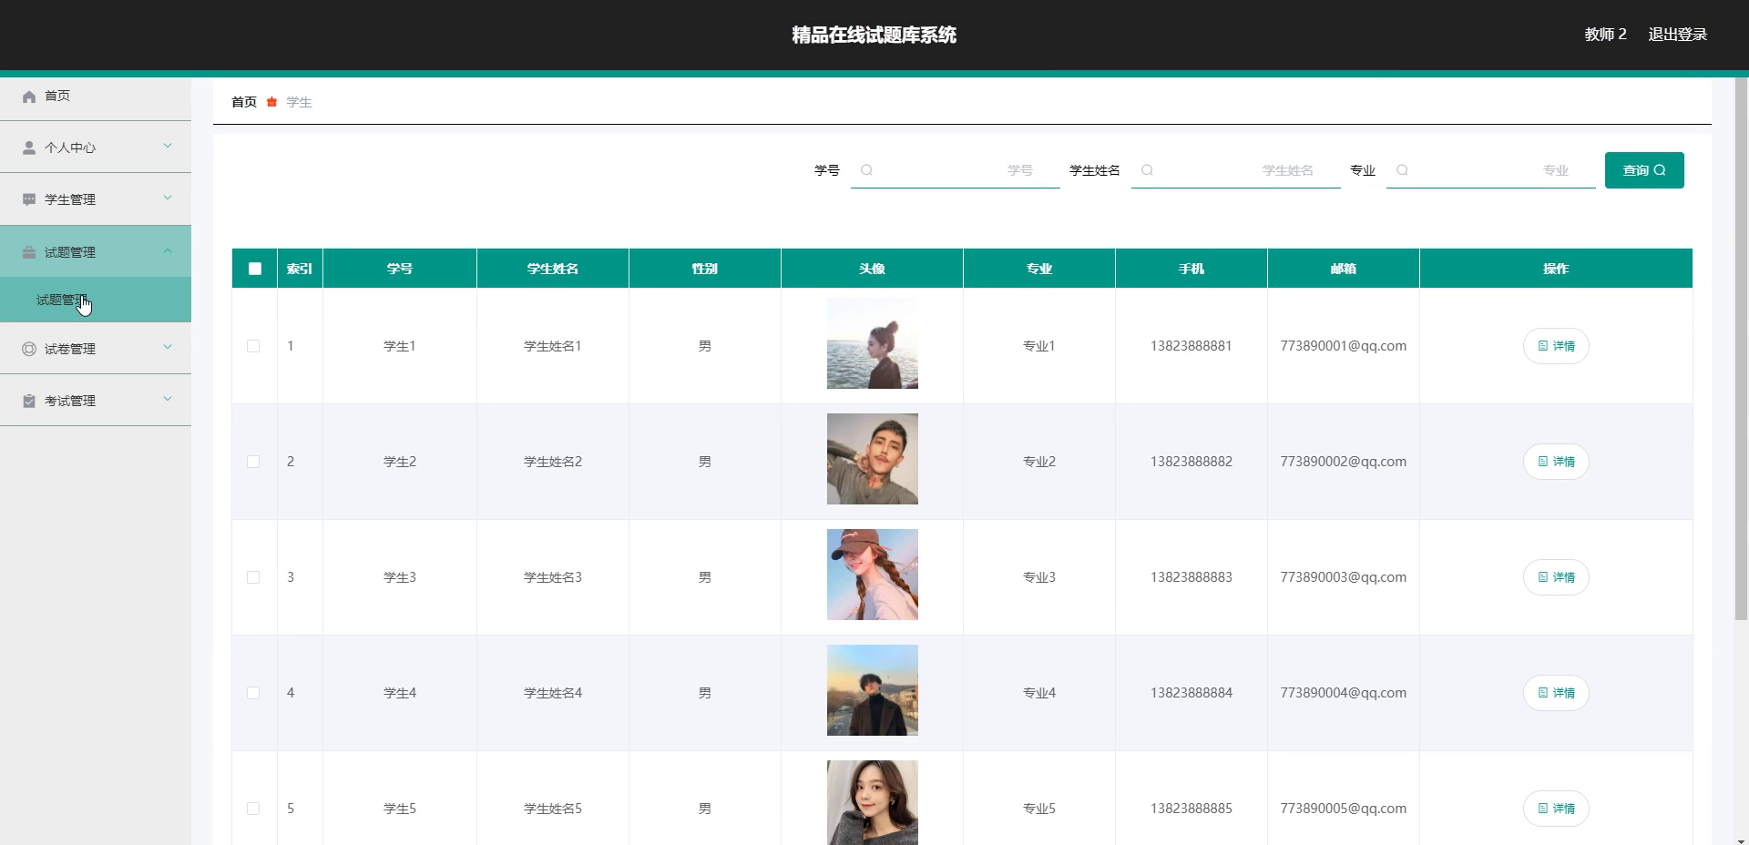Click the 学生姓名 search input field
Viewport: 1749px width, 845px height.
(1236, 170)
